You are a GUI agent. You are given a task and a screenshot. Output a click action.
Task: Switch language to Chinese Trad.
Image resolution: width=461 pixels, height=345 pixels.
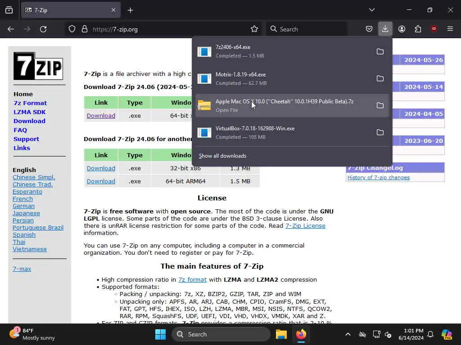pos(32,184)
